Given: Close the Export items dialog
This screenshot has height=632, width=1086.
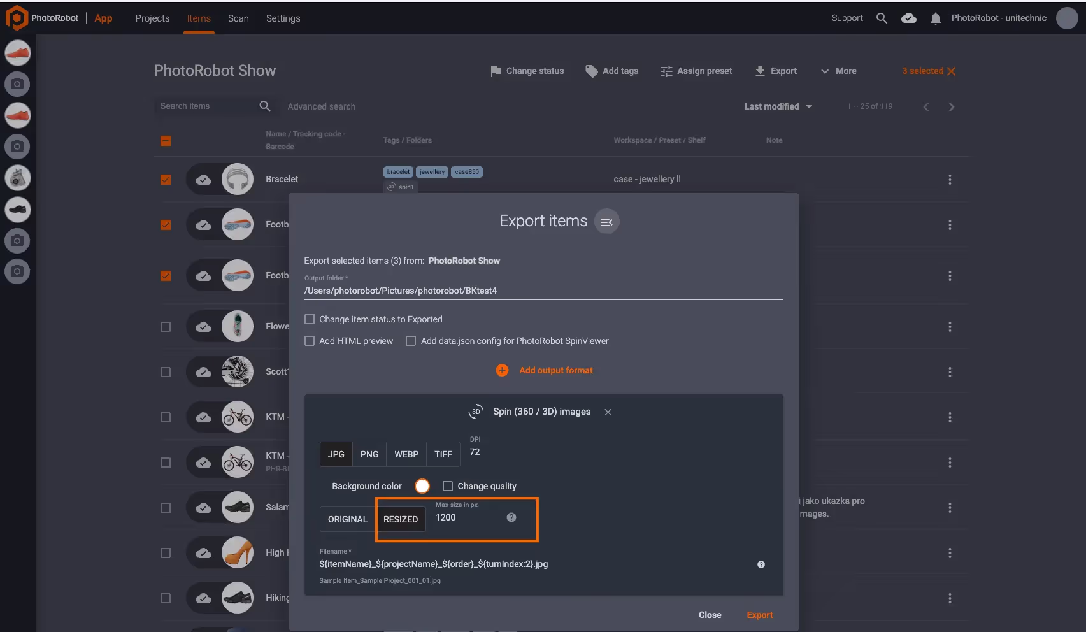Looking at the screenshot, I should point(710,615).
